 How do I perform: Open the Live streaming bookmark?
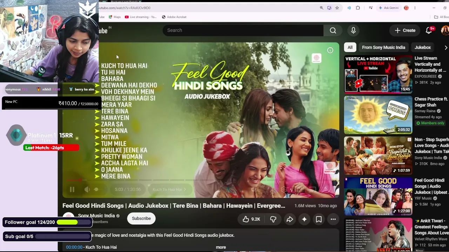coord(141,17)
